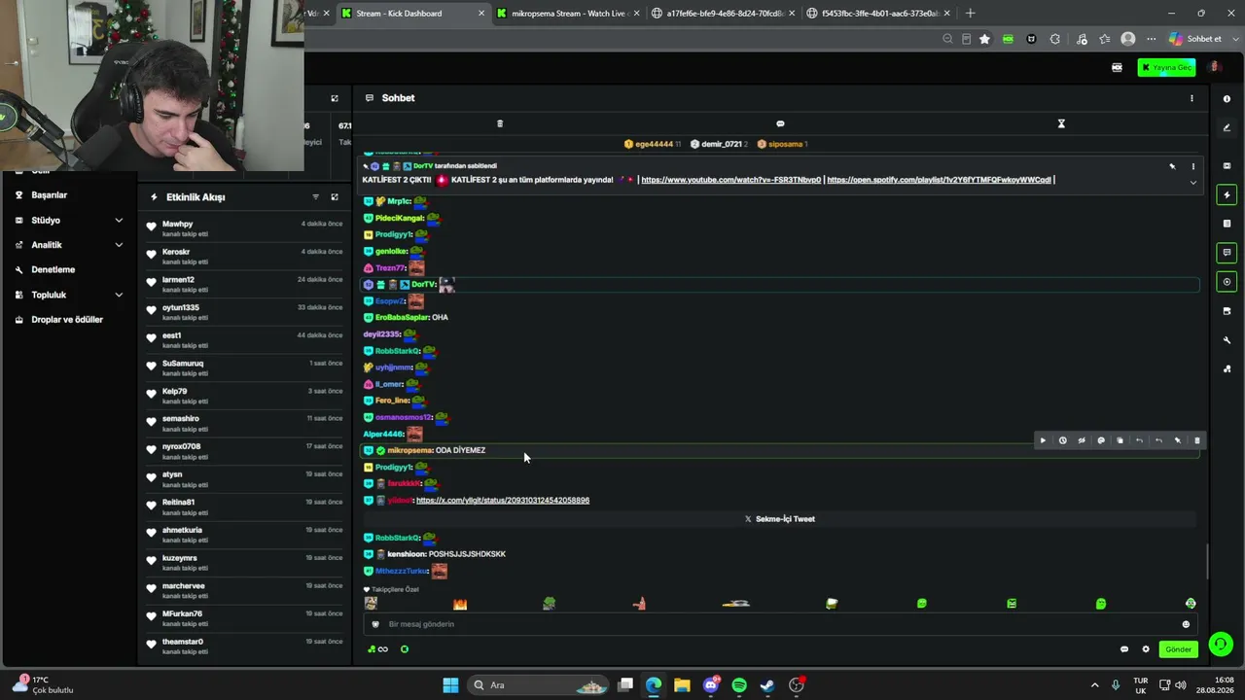Open the wrench tools in right sidebar

tap(1227, 340)
